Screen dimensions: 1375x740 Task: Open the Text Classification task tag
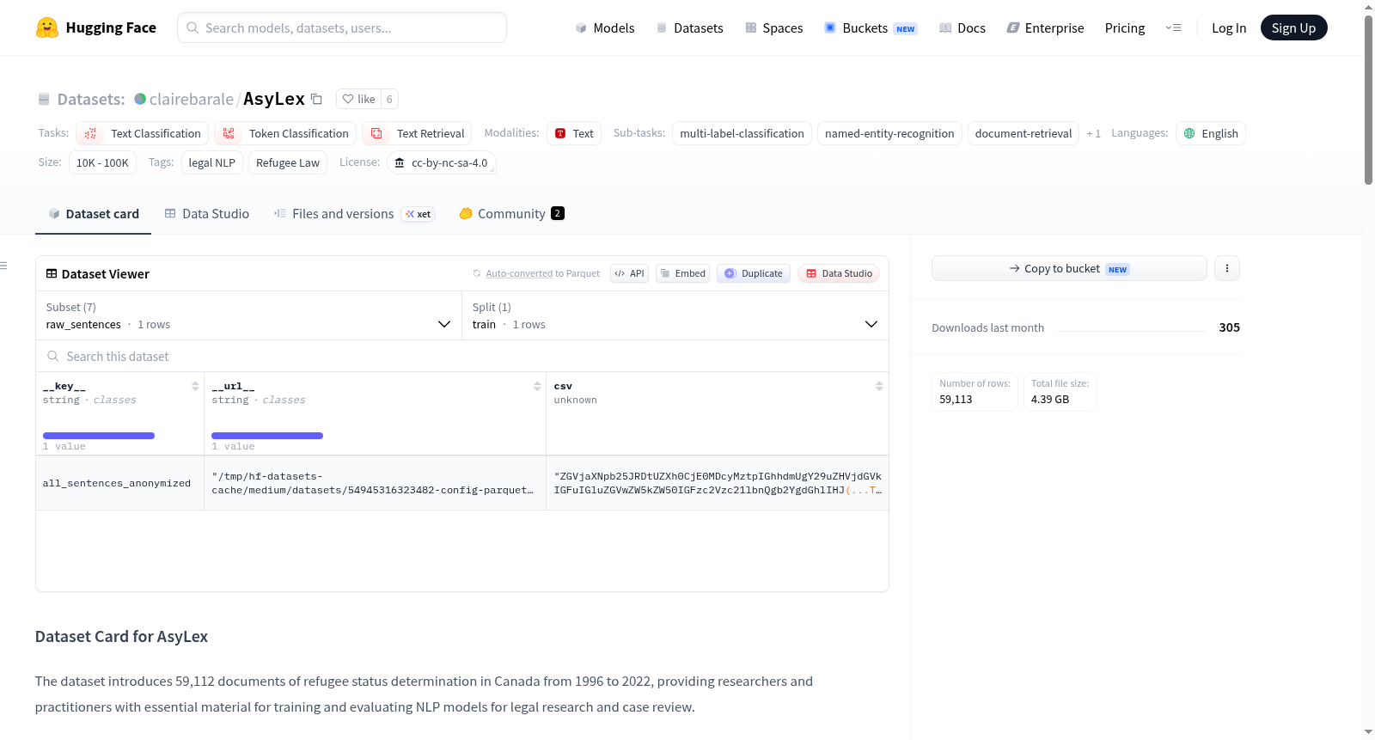(143, 133)
